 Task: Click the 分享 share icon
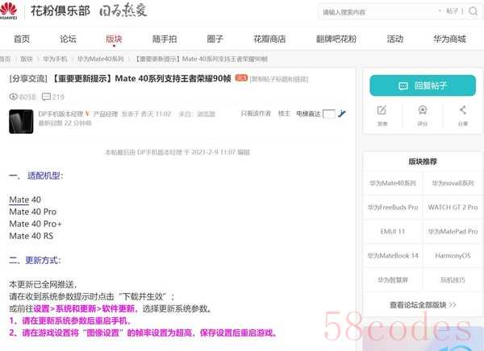[x=463, y=110]
